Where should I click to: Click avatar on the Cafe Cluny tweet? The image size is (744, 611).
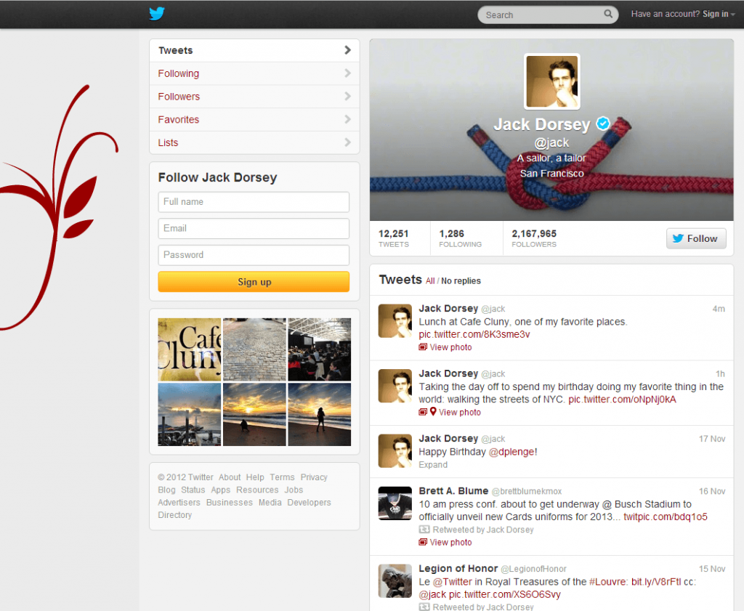pos(395,321)
